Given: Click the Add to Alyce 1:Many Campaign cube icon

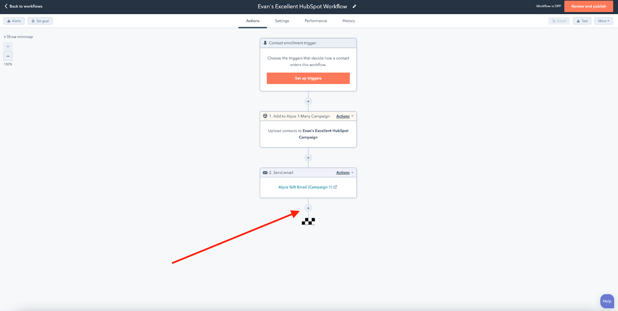Looking at the screenshot, I should pyautogui.click(x=265, y=116).
